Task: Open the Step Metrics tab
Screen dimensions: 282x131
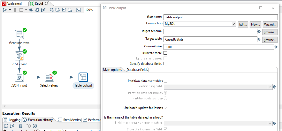Action: pyautogui.click(x=70, y=120)
